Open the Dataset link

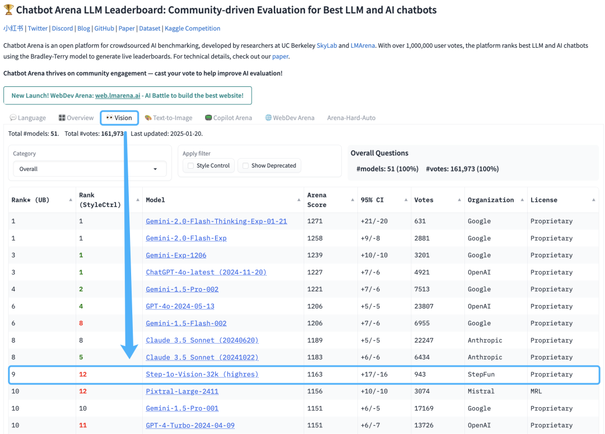[150, 28]
